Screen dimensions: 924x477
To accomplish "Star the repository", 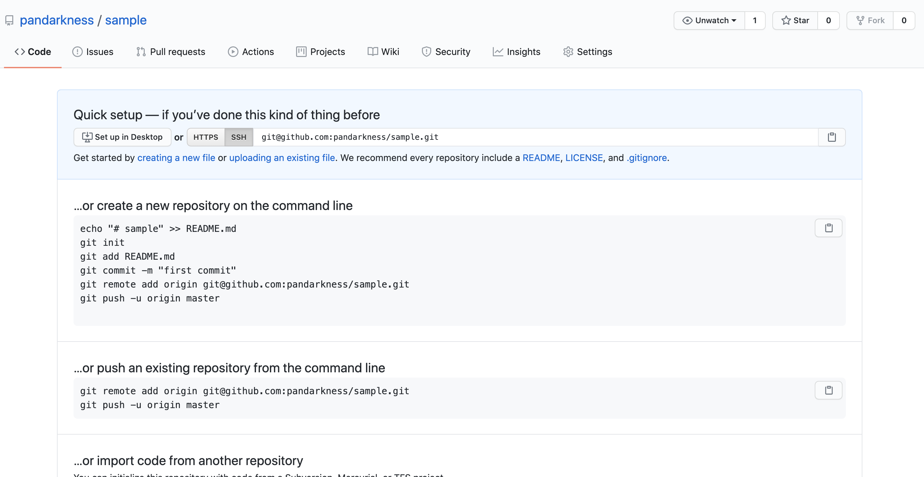I will click(795, 21).
